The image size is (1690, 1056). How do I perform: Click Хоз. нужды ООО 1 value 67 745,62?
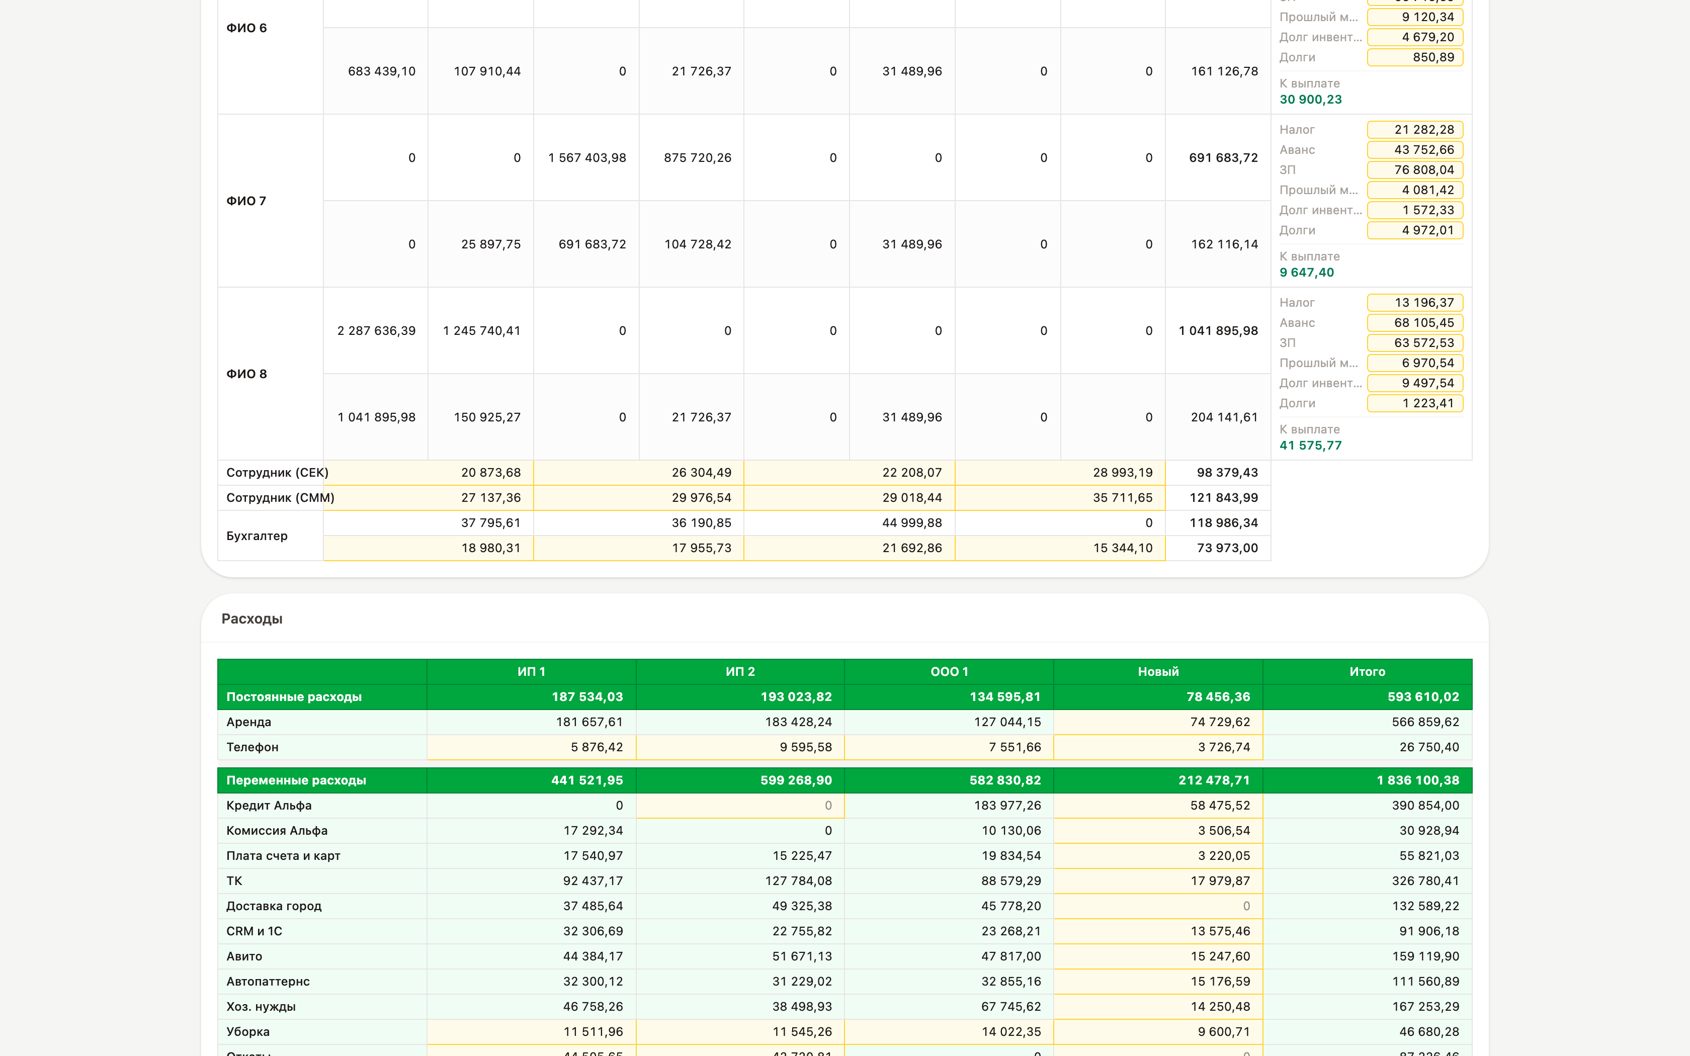[x=1010, y=1007]
